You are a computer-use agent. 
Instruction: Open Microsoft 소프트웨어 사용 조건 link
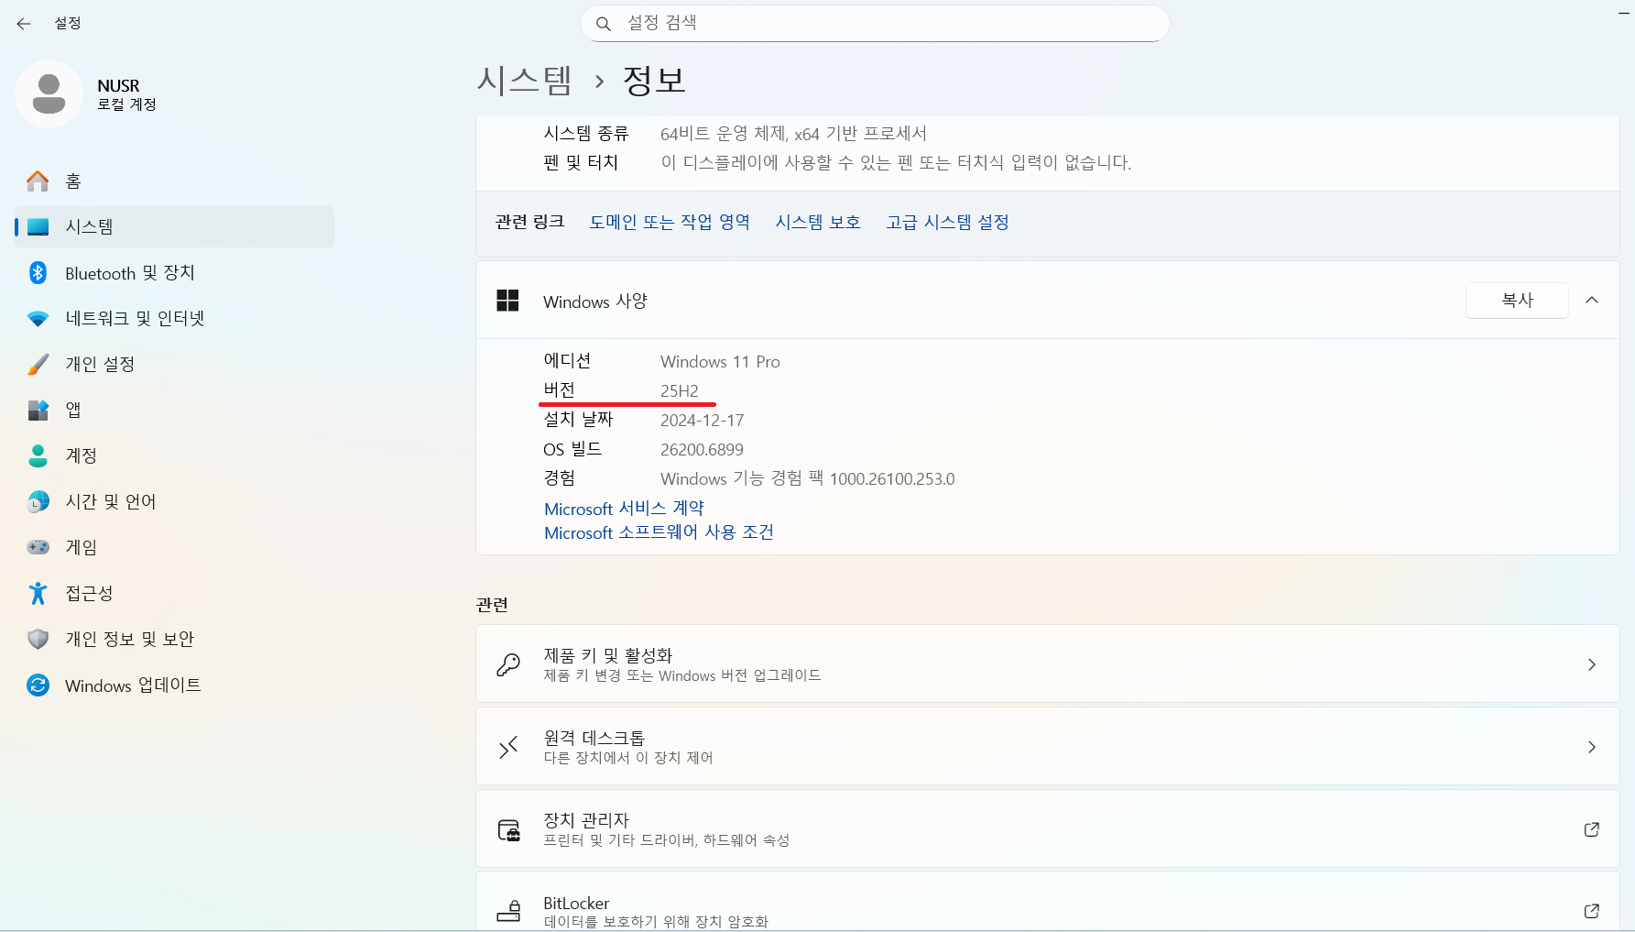pos(659,532)
